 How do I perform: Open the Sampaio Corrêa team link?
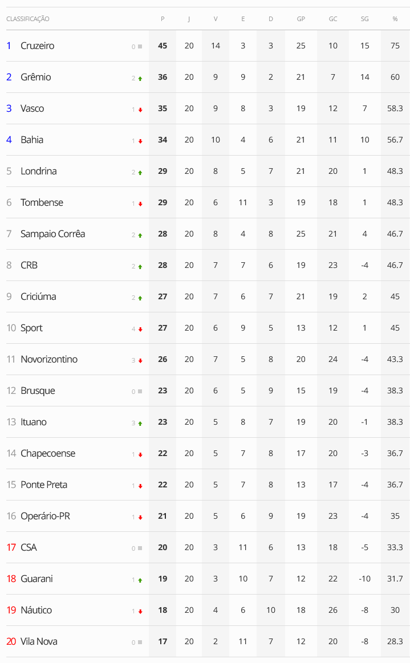(x=52, y=234)
